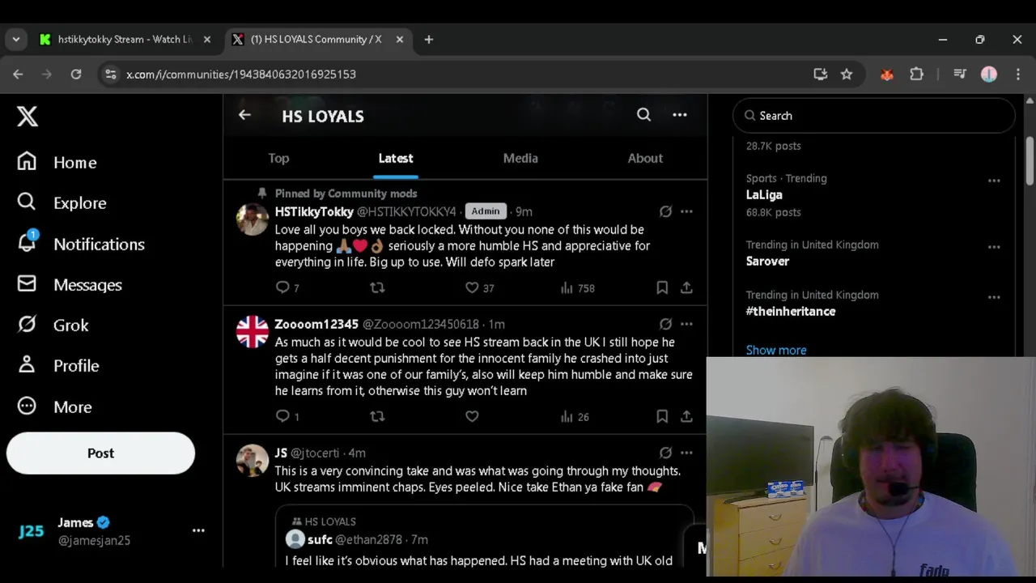The image size is (1036, 583).
Task: Reload the current page
Action: tap(76, 74)
